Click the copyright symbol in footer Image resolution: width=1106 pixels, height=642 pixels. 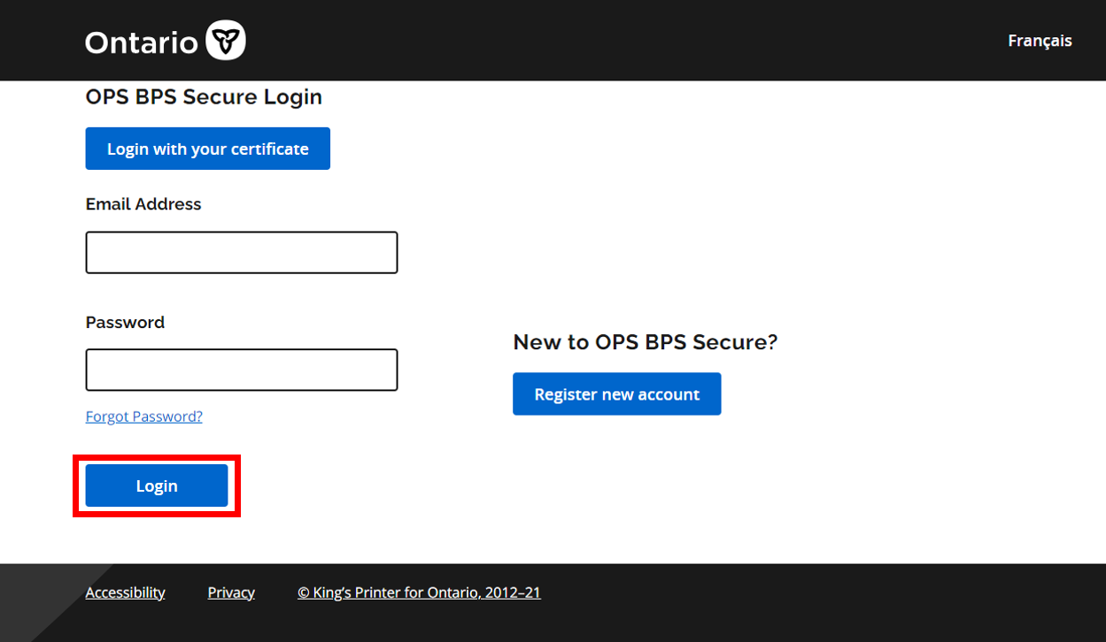click(304, 592)
